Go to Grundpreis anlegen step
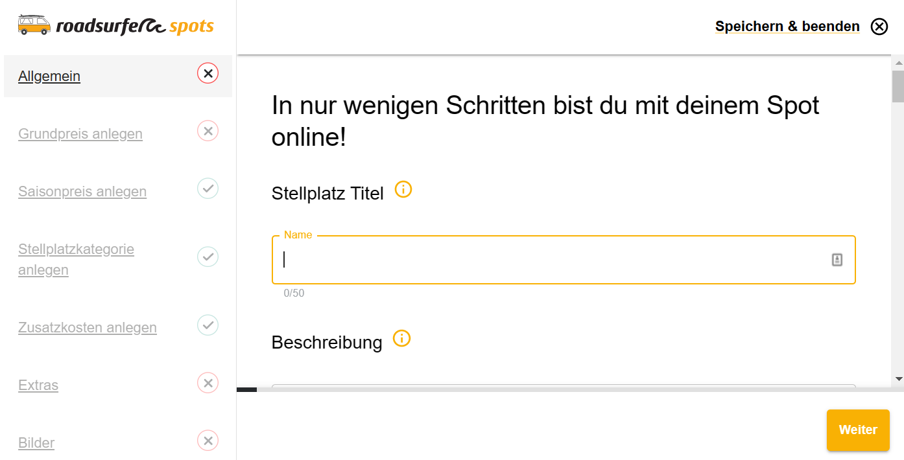 click(x=80, y=133)
